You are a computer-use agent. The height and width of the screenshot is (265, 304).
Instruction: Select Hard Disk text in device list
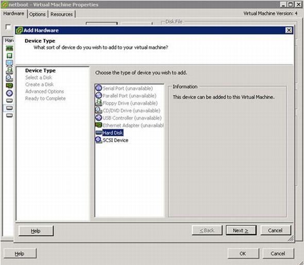[x=113, y=133]
